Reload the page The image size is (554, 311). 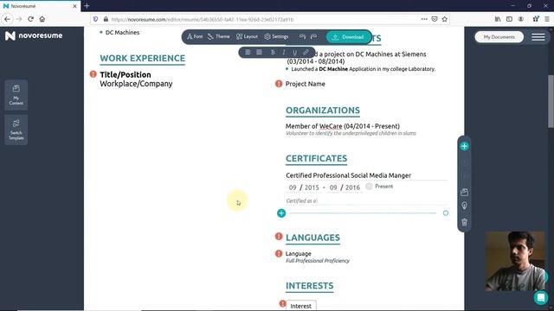pos(31,19)
